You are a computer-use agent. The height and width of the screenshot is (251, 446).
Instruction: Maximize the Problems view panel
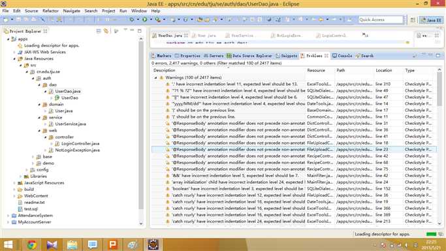point(438,55)
